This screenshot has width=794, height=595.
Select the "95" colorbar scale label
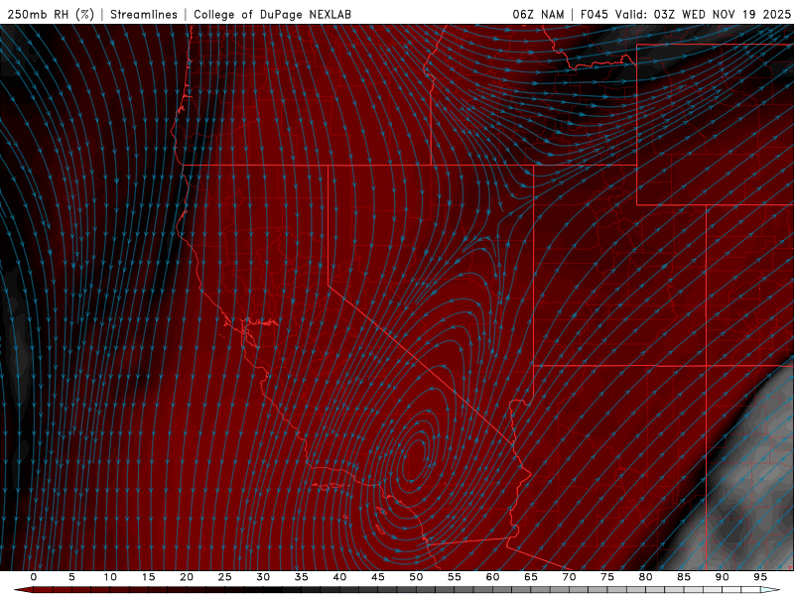760,577
